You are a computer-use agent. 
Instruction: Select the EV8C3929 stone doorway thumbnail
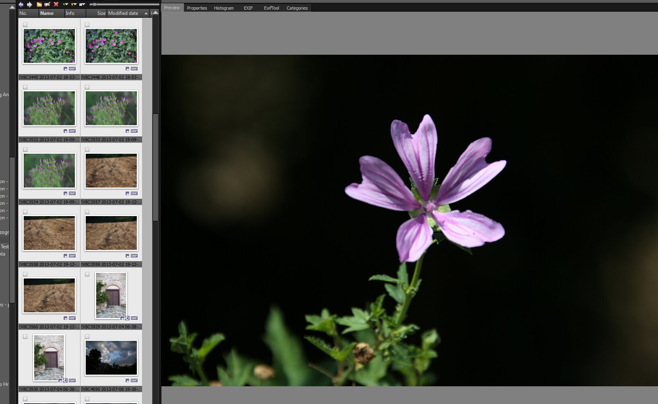[x=111, y=295]
